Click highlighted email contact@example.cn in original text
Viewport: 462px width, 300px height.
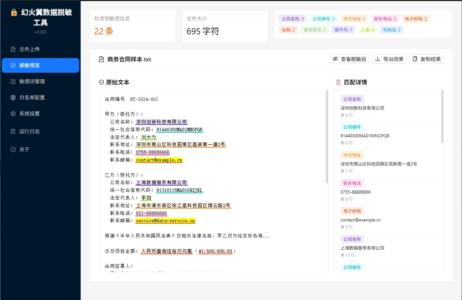point(159,160)
